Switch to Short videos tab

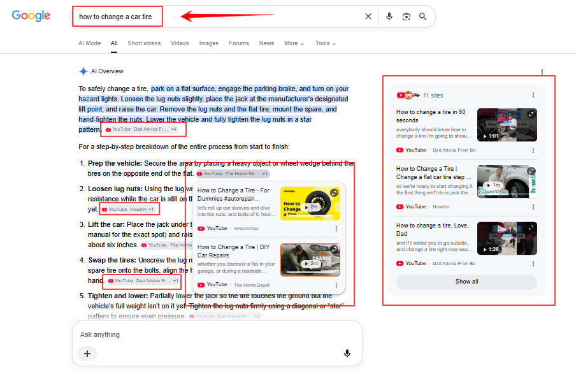coord(144,43)
